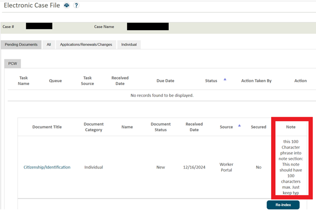Click the Document Status column header
This screenshot has height=214, width=316.
tap(161, 127)
